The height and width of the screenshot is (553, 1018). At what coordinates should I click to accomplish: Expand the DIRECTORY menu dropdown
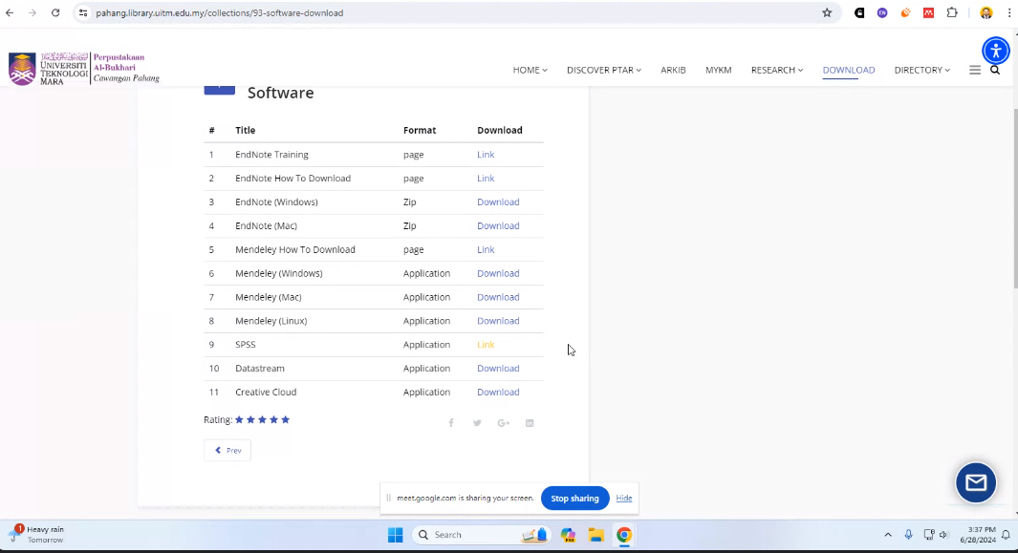[x=921, y=70]
